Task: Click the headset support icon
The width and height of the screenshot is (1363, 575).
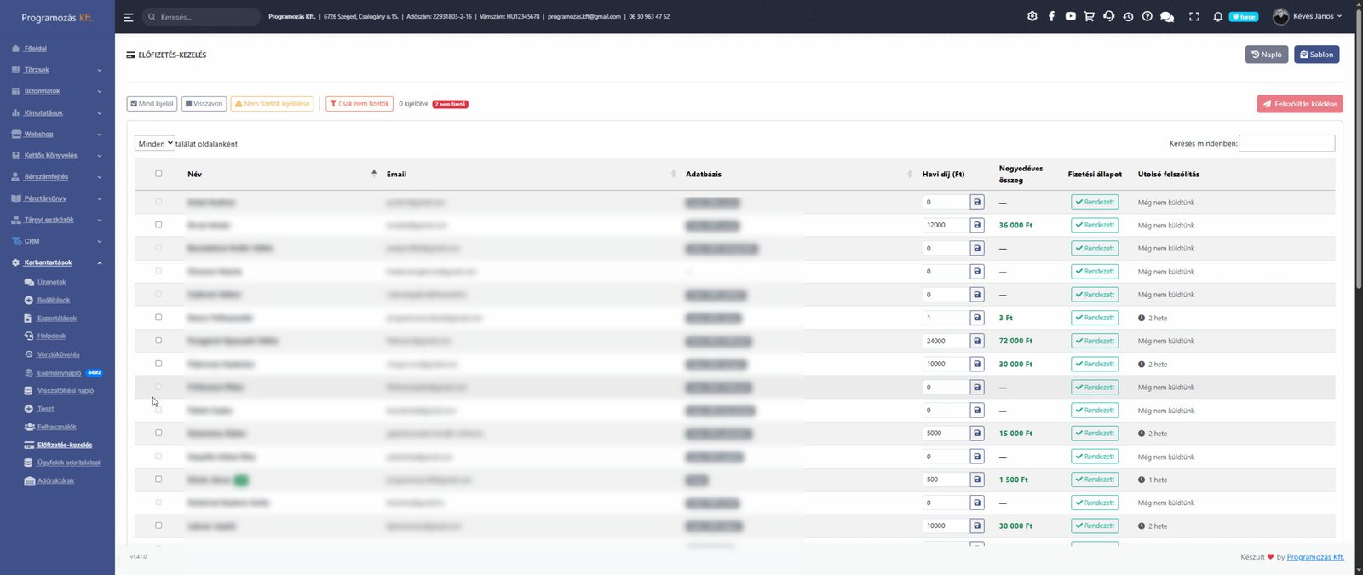Action: (x=1108, y=16)
